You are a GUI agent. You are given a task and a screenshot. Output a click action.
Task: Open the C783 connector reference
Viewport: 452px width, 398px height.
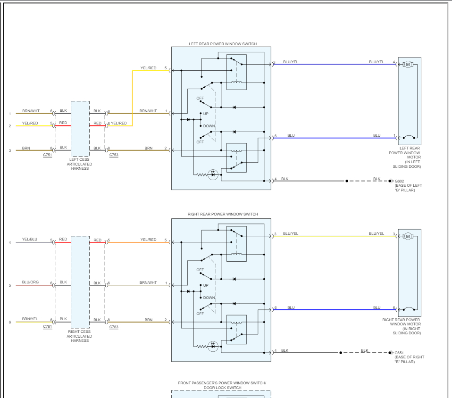pos(114,327)
